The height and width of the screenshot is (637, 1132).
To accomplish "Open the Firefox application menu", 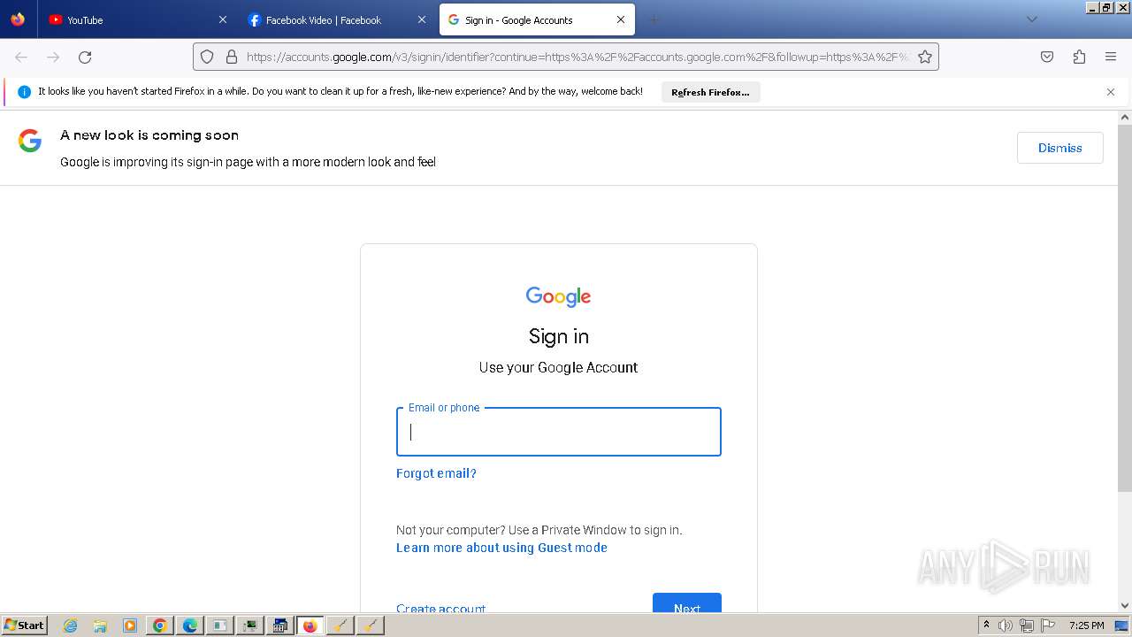I will coord(1111,57).
